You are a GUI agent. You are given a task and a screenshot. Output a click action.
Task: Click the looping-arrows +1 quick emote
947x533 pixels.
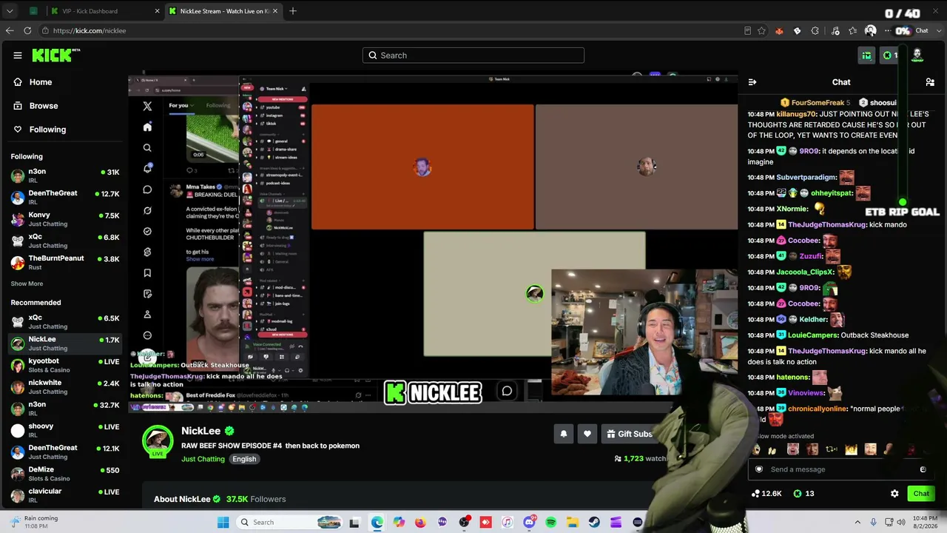pyautogui.click(x=831, y=449)
